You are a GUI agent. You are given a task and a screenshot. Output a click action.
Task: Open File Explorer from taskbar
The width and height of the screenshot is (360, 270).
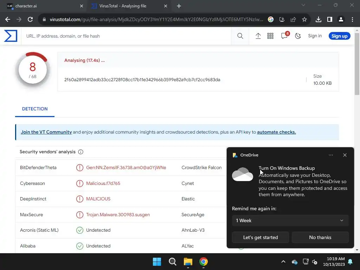pos(188,262)
